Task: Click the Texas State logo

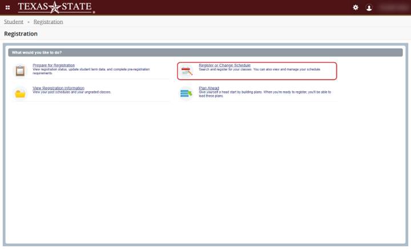Action: point(56,7)
